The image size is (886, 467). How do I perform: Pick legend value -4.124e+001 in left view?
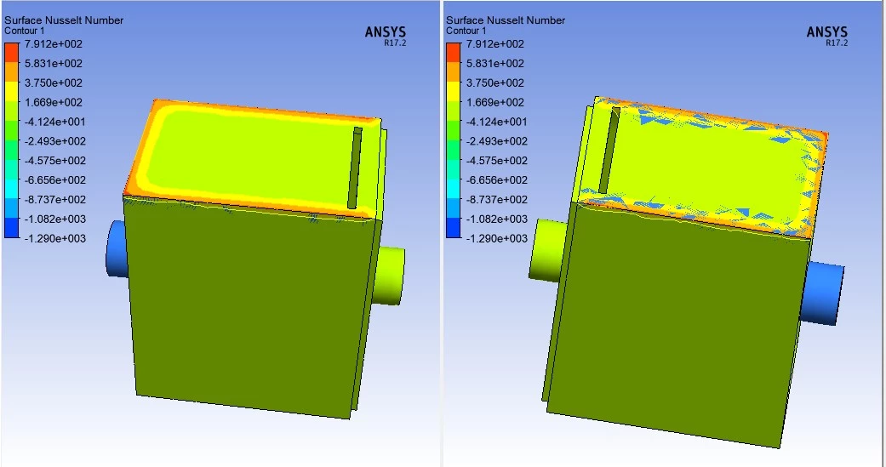click(53, 122)
